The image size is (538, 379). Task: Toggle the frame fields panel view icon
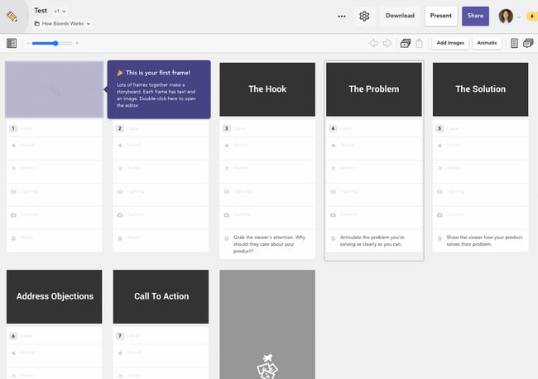(12, 43)
